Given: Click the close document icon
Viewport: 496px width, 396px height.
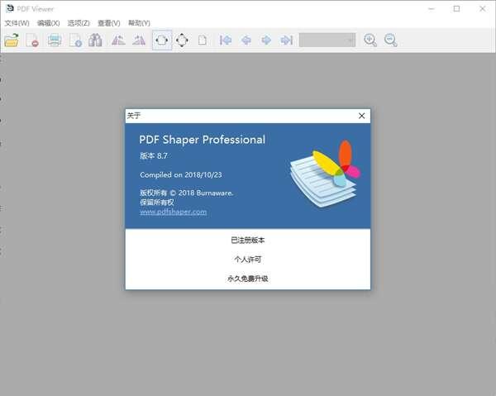Looking at the screenshot, I should click(x=32, y=40).
